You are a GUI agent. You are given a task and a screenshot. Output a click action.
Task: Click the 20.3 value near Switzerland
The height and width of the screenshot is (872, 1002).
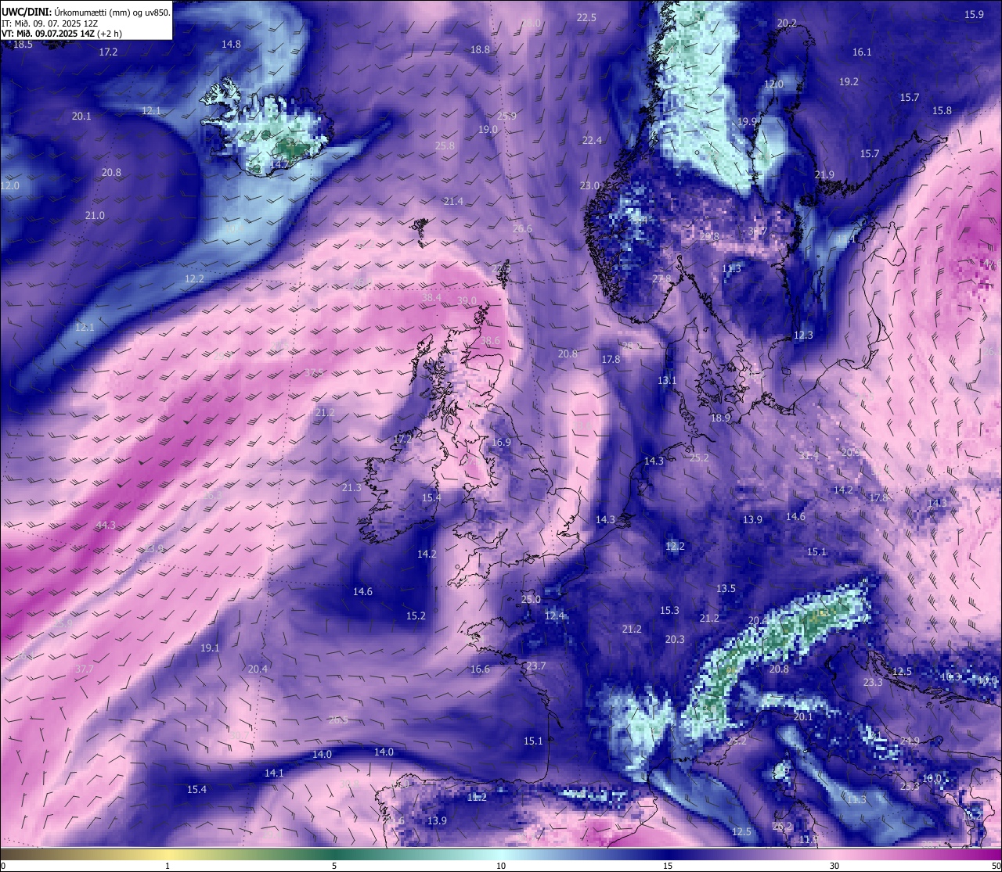point(675,640)
